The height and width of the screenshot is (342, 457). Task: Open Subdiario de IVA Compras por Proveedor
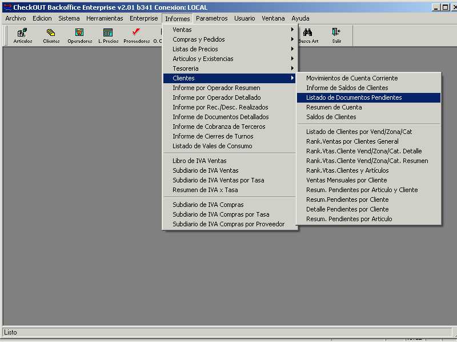pyautogui.click(x=230, y=224)
